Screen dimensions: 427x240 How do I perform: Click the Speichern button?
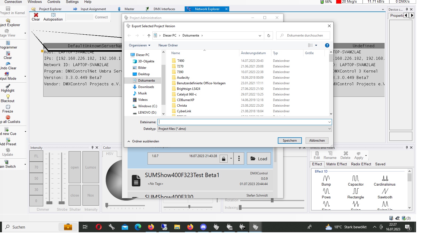pyautogui.click(x=290, y=141)
